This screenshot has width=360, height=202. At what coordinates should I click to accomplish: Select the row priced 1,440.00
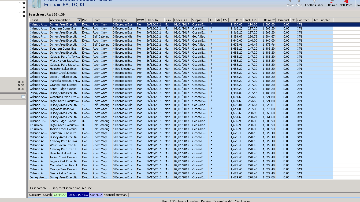tap(181, 41)
